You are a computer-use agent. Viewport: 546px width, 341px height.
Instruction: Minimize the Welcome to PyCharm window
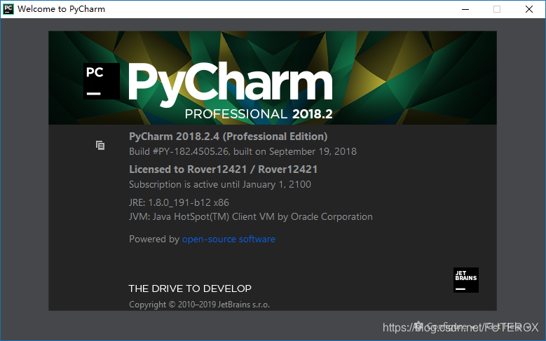(465, 9)
